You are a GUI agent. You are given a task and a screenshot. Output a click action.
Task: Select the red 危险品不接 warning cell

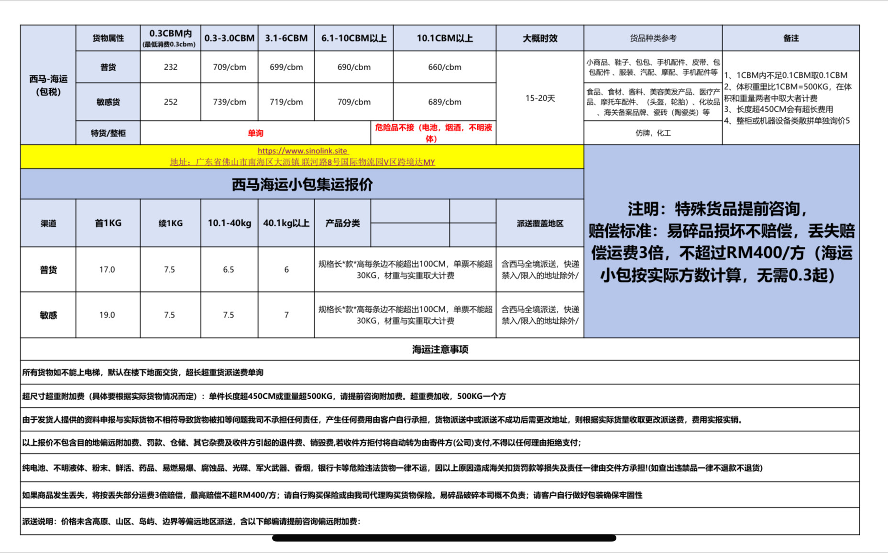[x=433, y=133]
